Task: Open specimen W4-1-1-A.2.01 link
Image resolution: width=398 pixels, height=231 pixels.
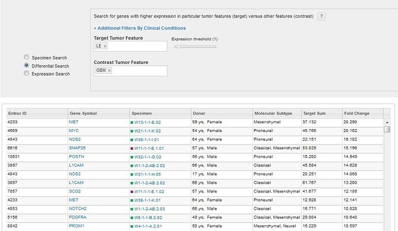Action: coord(148,226)
